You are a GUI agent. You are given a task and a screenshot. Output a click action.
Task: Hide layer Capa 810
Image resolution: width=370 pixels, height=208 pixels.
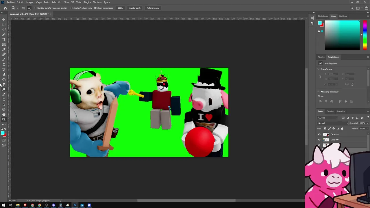pos(319,134)
